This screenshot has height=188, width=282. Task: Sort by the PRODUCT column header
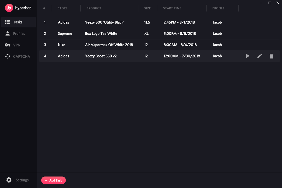tap(94, 8)
